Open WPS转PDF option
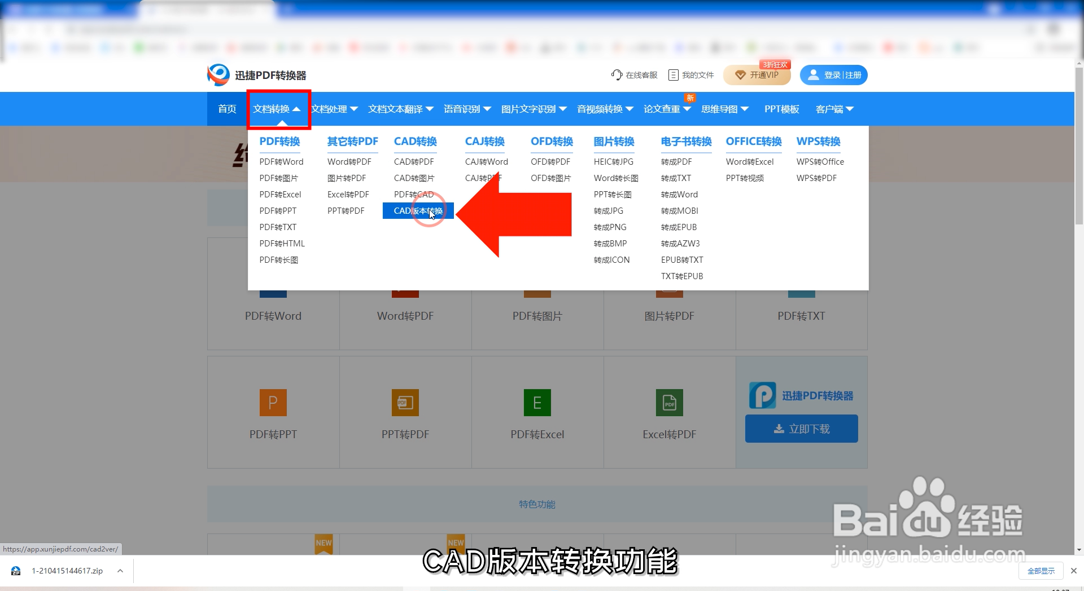Screen dimensions: 1084x591 point(816,178)
